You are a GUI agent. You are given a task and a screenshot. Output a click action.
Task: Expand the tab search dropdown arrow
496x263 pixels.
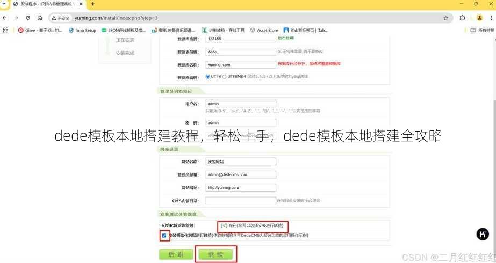[4, 4]
